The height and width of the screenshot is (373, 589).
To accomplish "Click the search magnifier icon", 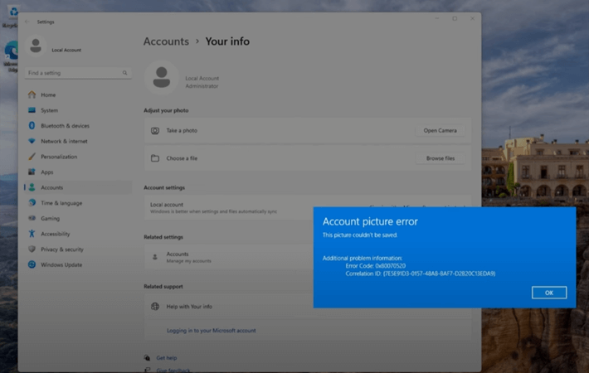I will pyautogui.click(x=124, y=73).
